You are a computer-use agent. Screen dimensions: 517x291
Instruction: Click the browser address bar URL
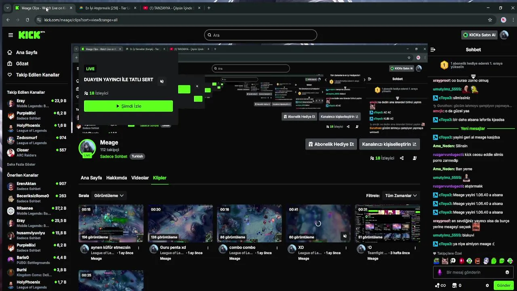81,20
